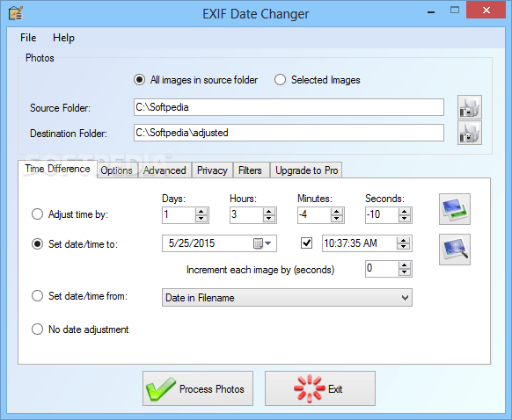Open the File menu
Viewport: 512px width, 420px height.
(x=28, y=38)
